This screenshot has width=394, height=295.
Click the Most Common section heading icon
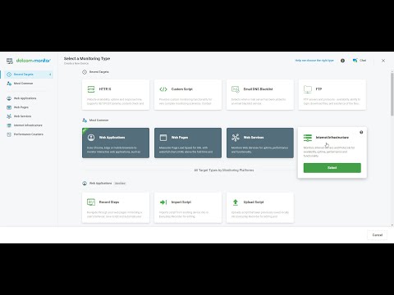tap(85, 120)
